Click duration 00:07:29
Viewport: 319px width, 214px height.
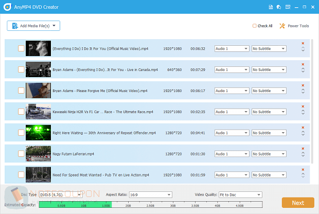(x=198, y=70)
